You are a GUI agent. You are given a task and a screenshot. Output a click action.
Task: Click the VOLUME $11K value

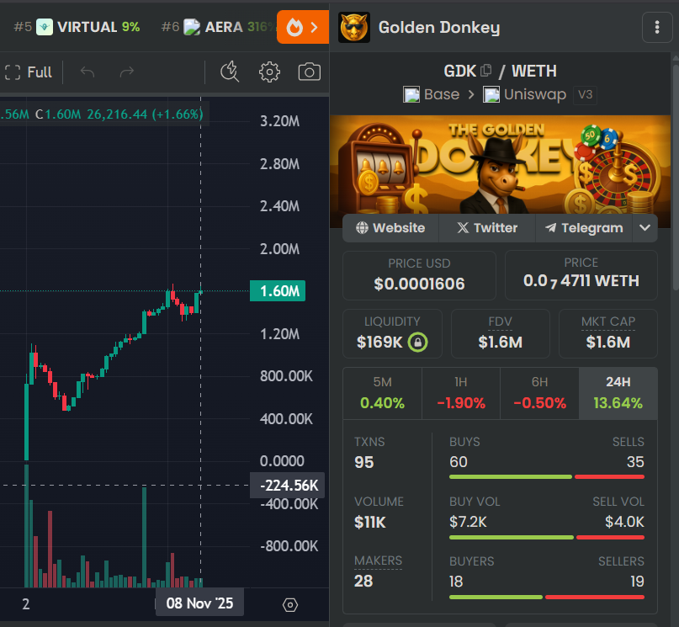click(x=370, y=522)
